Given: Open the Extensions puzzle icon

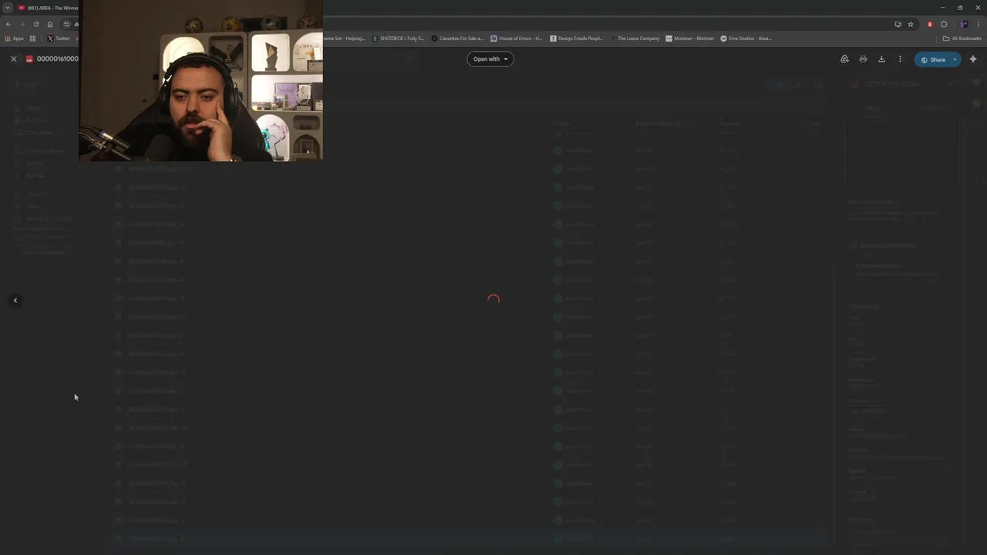Looking at the screenshot, I should click(944, 24).
